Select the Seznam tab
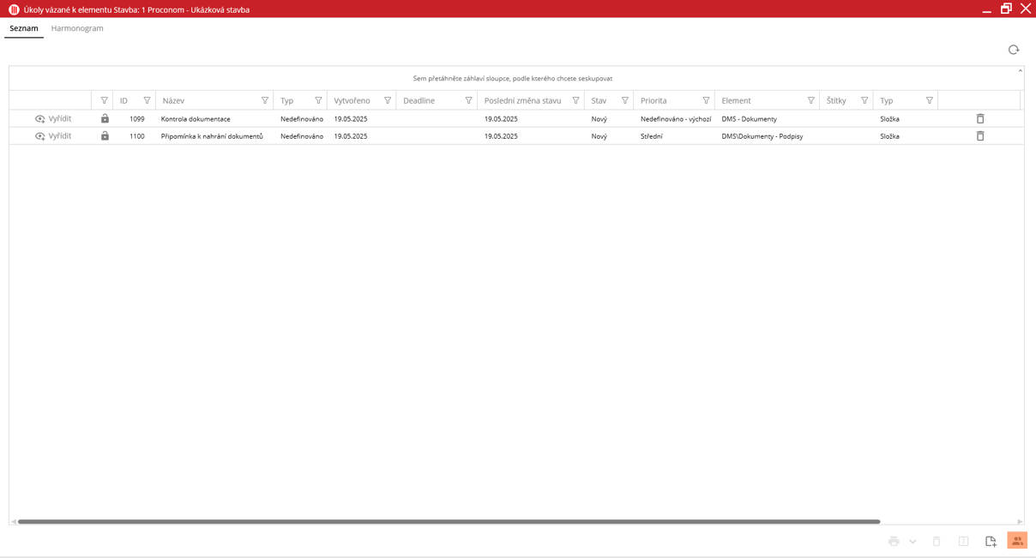Image resolution: width=1036 pixels, height=558 pixels. point(24,28)
